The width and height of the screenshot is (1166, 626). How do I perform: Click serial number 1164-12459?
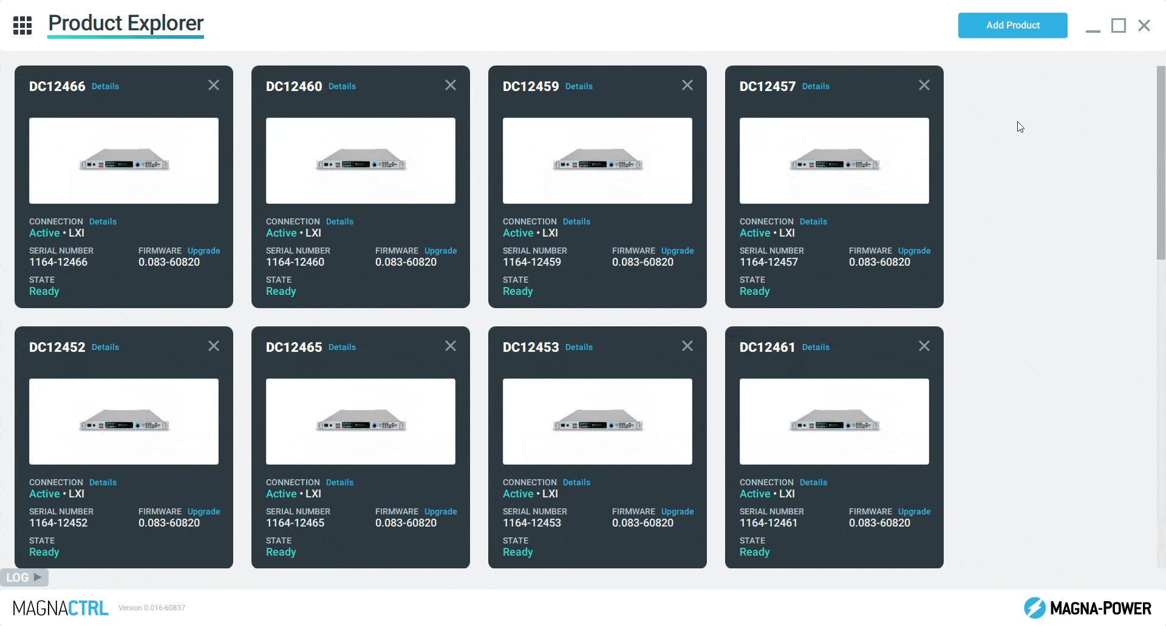532,263
